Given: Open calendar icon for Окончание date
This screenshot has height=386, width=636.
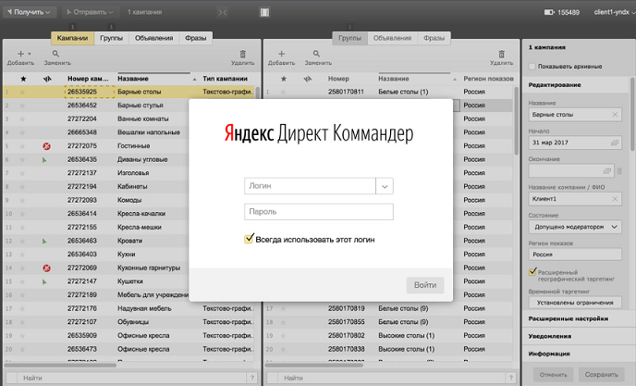Looking at the screenshot, I should [x=607, y=171].
